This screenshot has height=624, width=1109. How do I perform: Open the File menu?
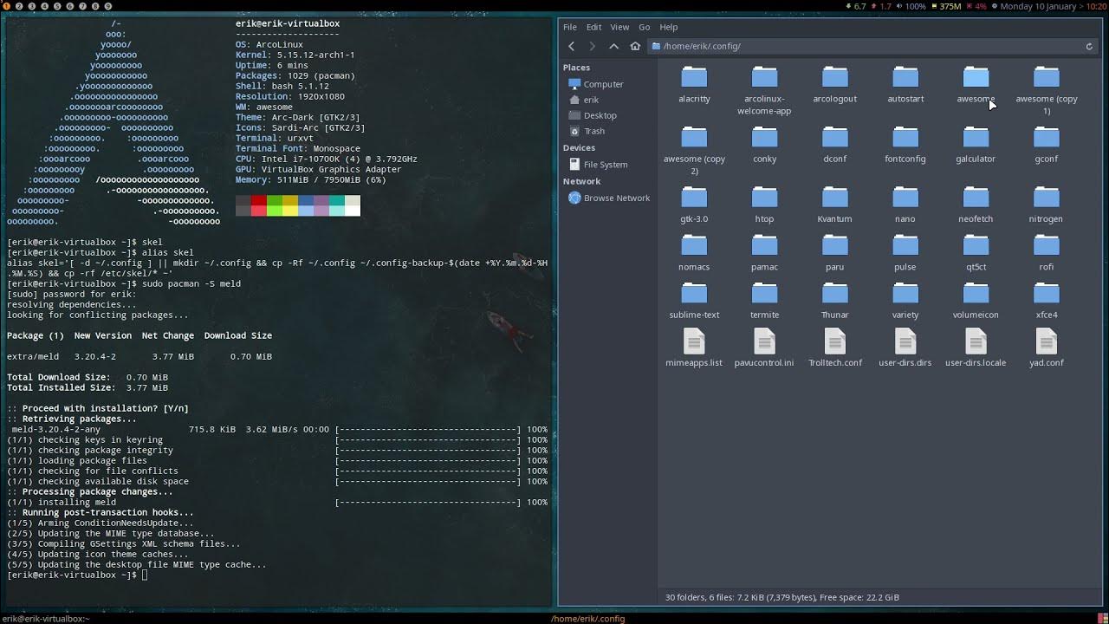pos(570,27)
